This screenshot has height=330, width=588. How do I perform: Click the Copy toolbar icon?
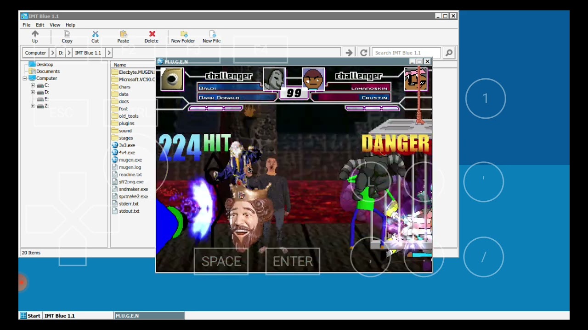67,37
